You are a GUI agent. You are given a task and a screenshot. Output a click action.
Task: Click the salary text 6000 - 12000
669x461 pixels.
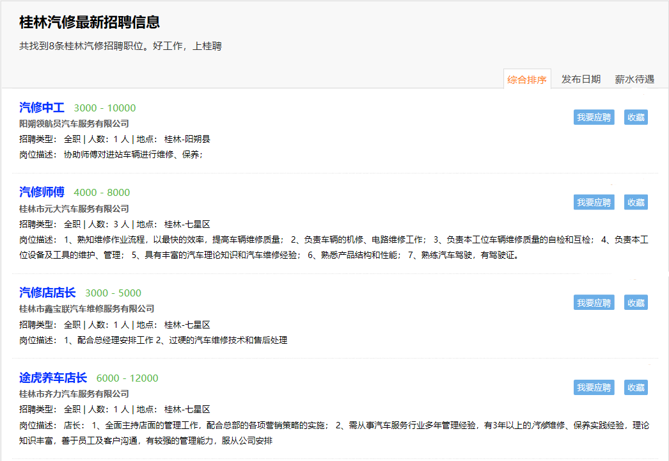click(x=127, y=378)
